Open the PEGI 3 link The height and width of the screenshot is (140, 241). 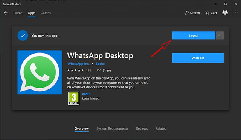pos(86,94)
